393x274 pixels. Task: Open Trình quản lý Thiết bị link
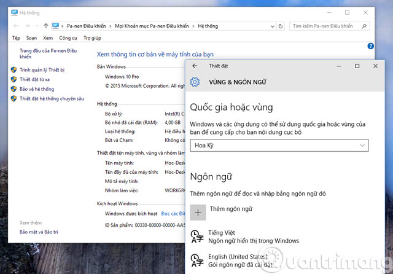42,70
